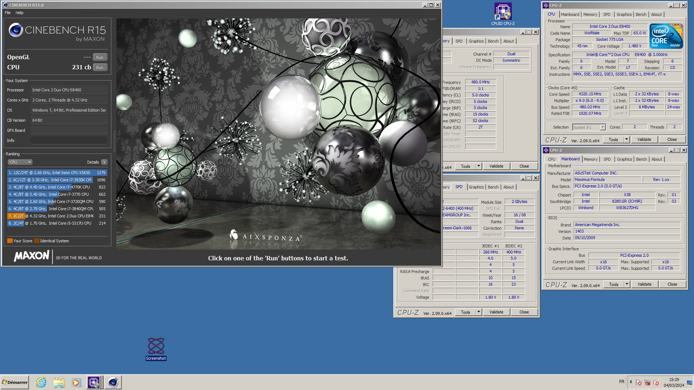Select ranking row Core i7-4770K
694x390 pixels.
click(57, 187)
